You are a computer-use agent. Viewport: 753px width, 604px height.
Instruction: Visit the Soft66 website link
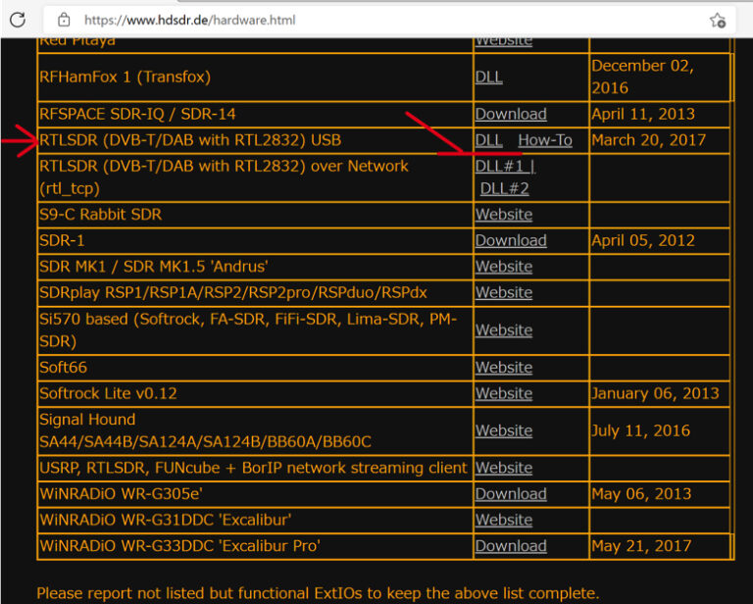[503, 368]
